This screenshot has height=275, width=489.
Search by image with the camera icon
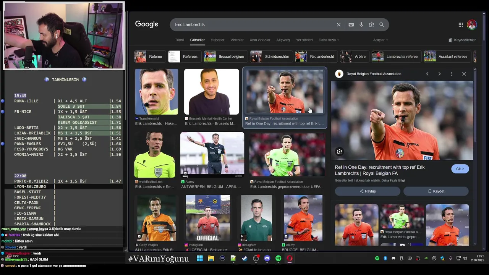pos(371,24)
